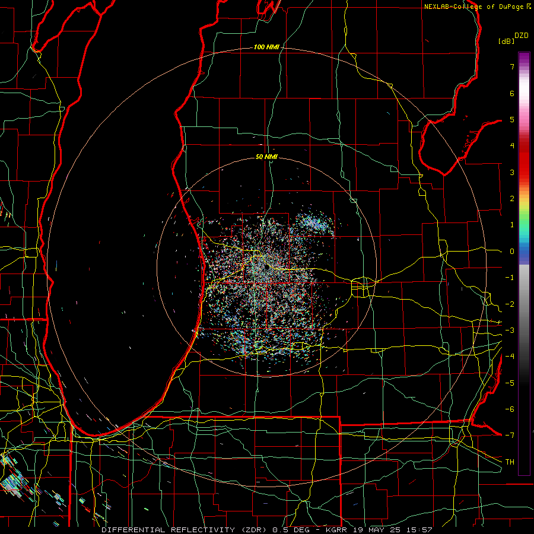Click the TH threshold label on the legend
The height and width of the screenshot is (534, 534).
[510, 462]
